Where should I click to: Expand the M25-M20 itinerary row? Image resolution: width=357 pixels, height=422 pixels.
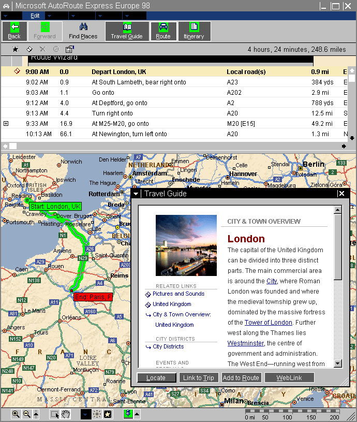click(6, 124)
